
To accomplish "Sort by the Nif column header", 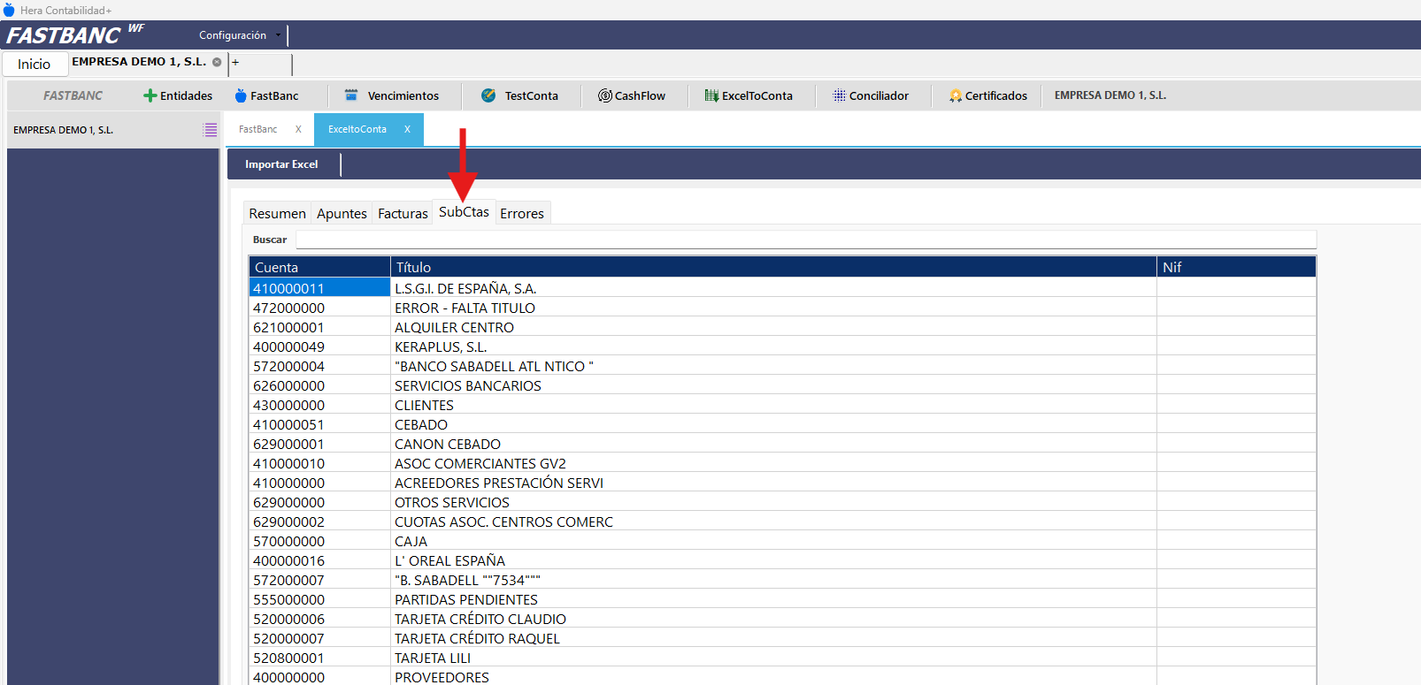I will pos(1236,267).
